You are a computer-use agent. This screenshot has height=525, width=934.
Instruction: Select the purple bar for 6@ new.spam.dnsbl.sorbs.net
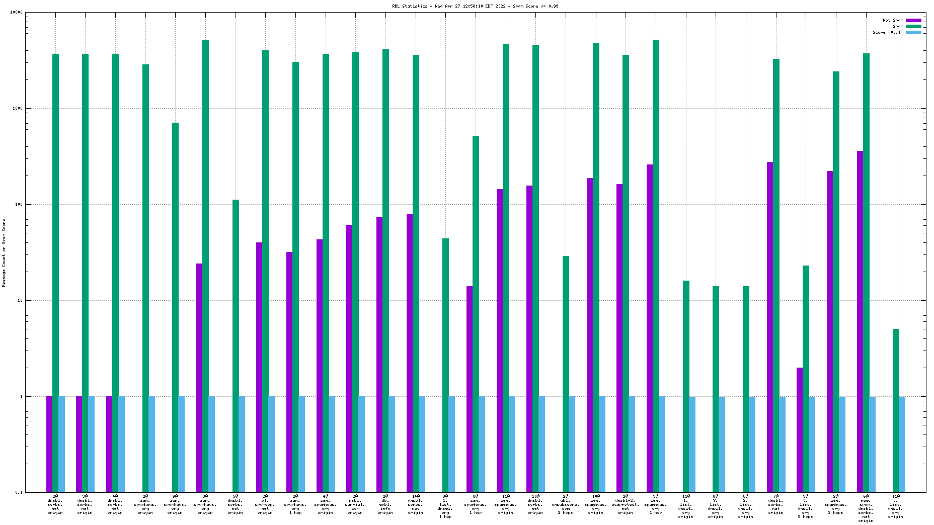pos(860,321)
